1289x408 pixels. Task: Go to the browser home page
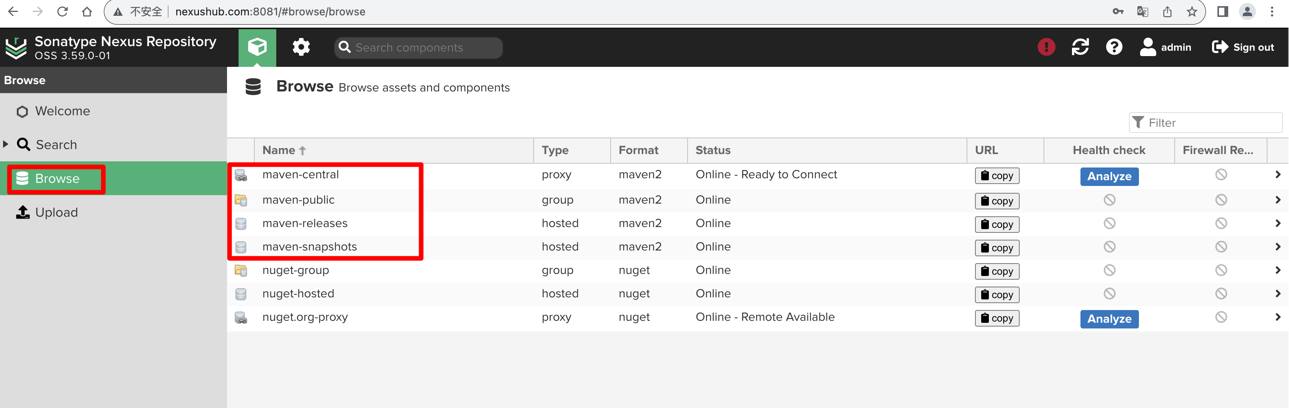point(87,12)
